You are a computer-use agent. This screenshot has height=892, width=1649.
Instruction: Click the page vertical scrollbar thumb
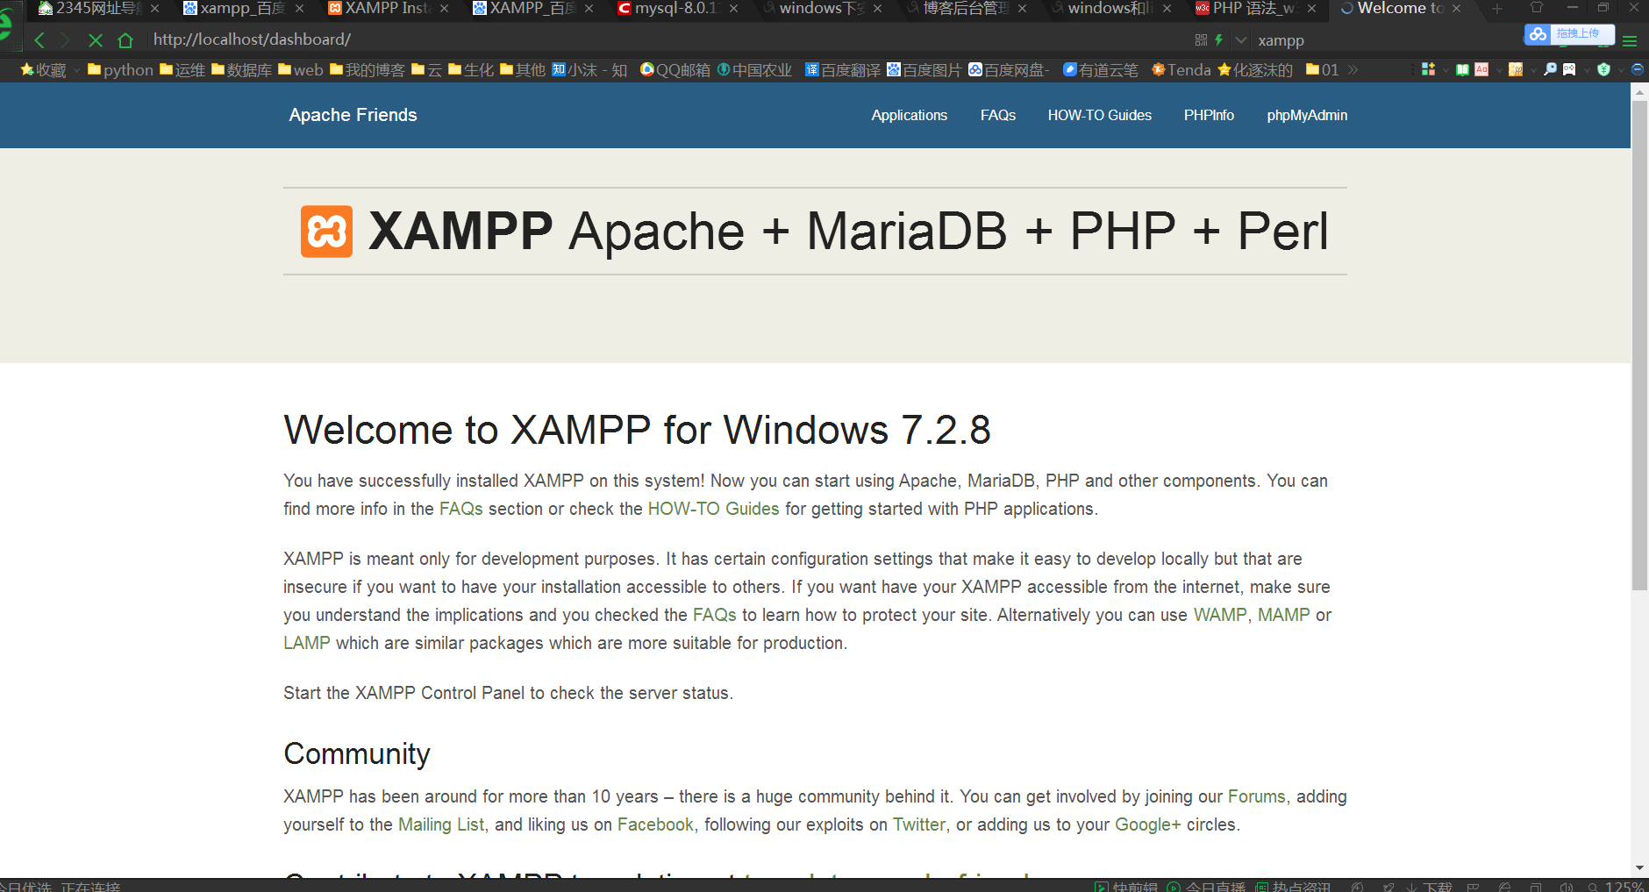tap(1639, 346)
